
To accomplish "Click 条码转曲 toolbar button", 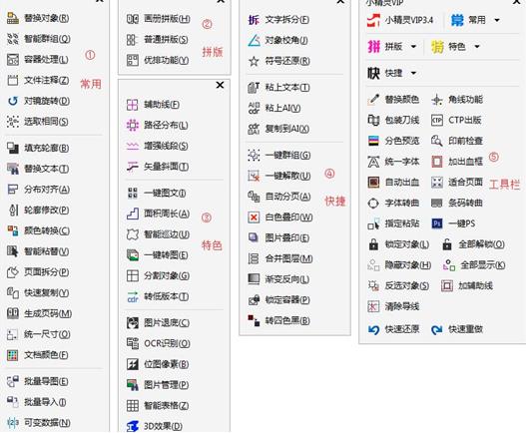I will pos(457,203).
